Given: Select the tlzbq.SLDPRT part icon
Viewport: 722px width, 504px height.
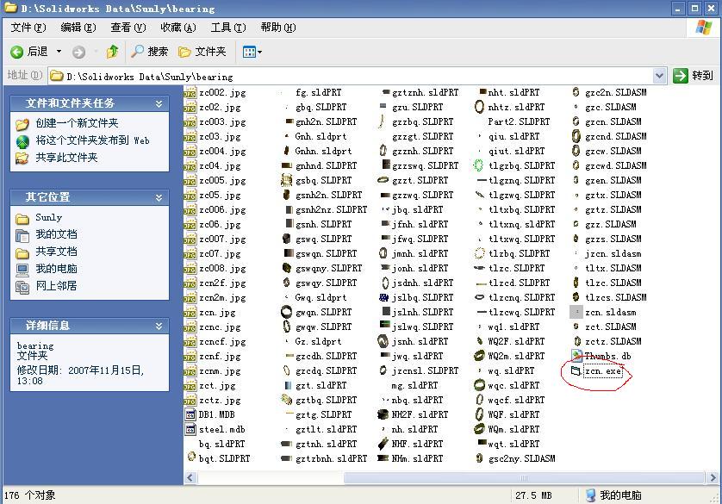Looking at the screenshot, I should [479, 253].
